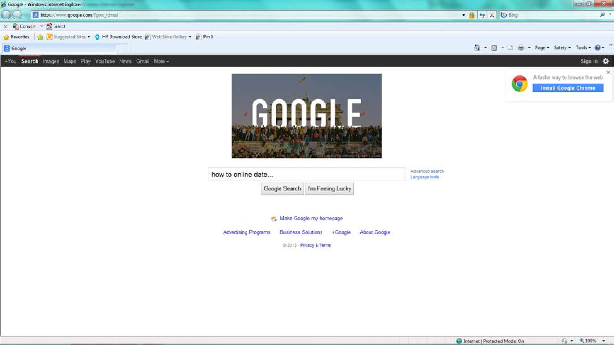
Task: Click the Bing search magnifier icon
Action: pyautogui.click(x=602, y=15)
